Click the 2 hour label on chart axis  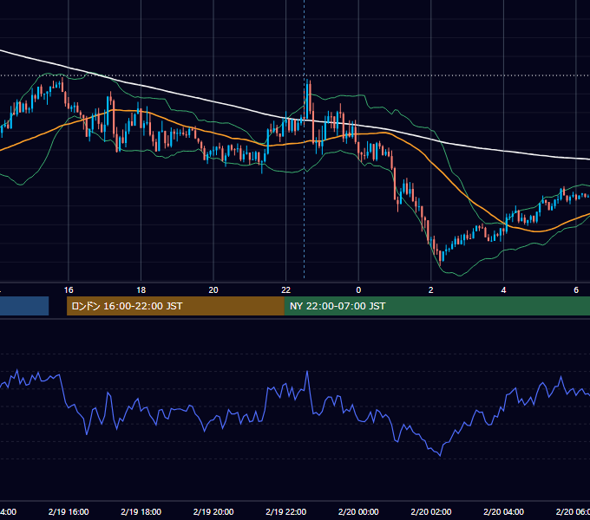pos(431,290)
